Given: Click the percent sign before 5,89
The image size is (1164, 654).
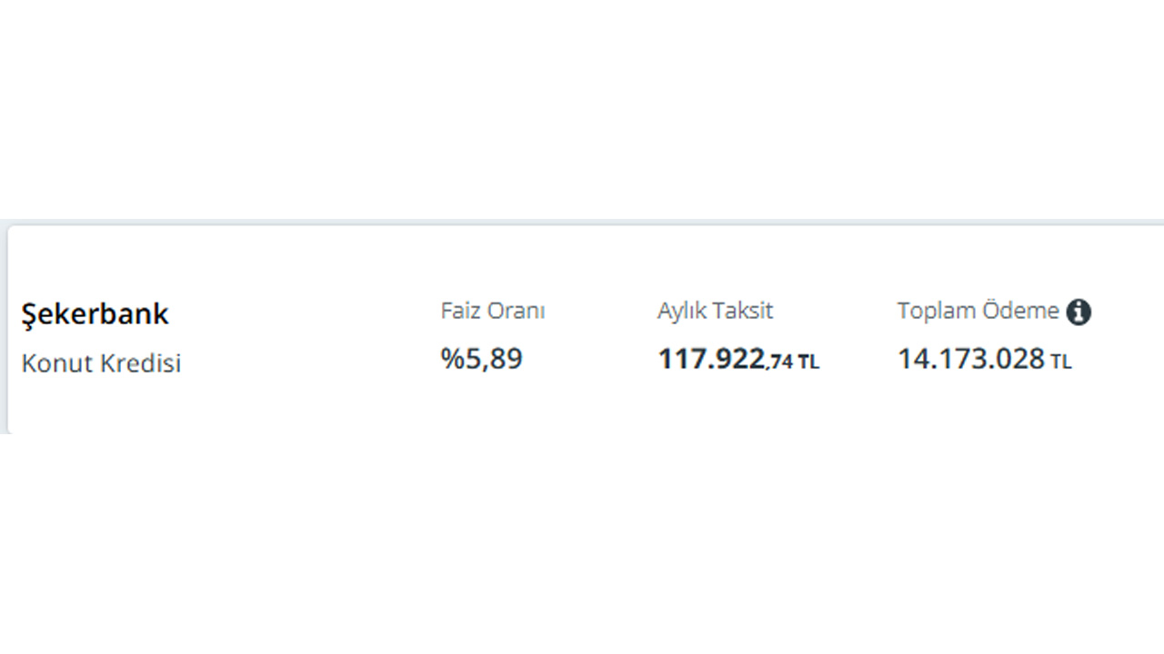Looking at the screenshot, I should click(x=452, y=359).
